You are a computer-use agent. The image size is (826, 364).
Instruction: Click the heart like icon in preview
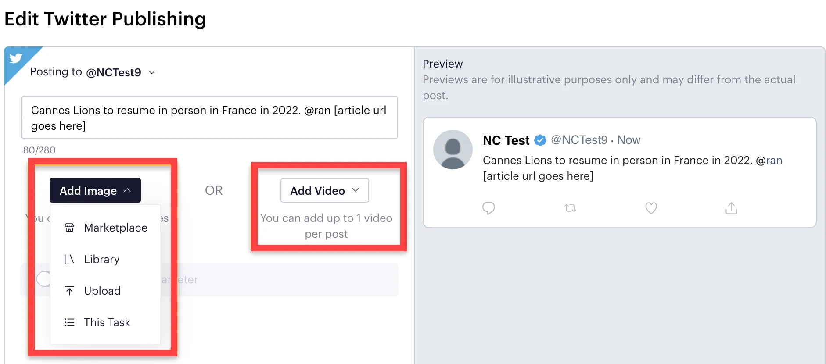tap(651, 208)
